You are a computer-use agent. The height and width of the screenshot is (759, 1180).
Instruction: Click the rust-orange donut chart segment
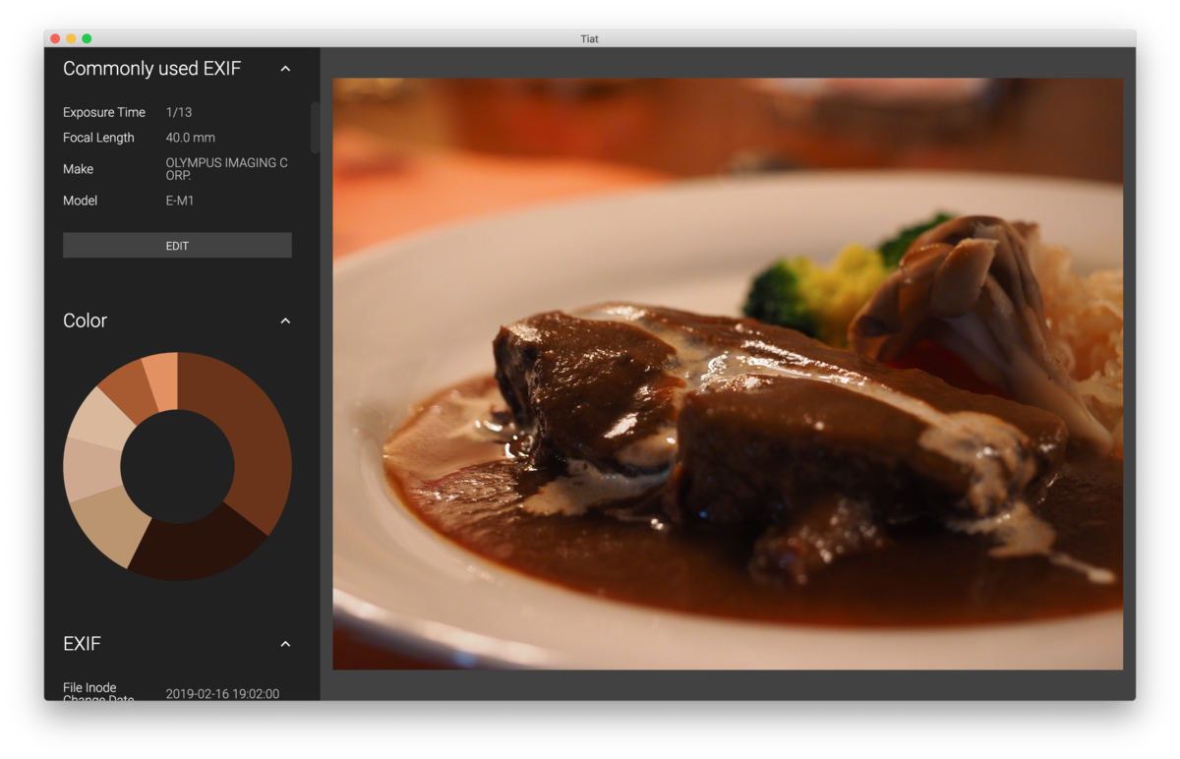(131, 393)
